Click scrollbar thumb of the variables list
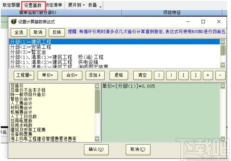This screenshot has height=161, width=231. coord(97,101)
